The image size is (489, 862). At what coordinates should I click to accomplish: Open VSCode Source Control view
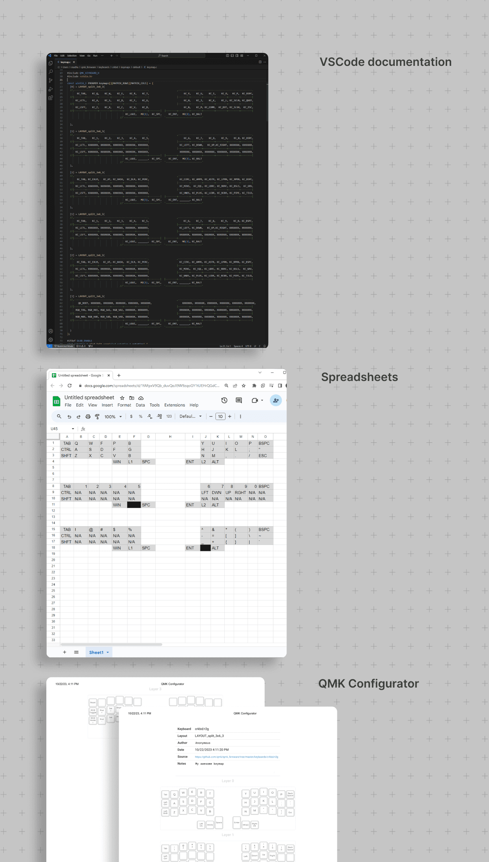(50, 81)
